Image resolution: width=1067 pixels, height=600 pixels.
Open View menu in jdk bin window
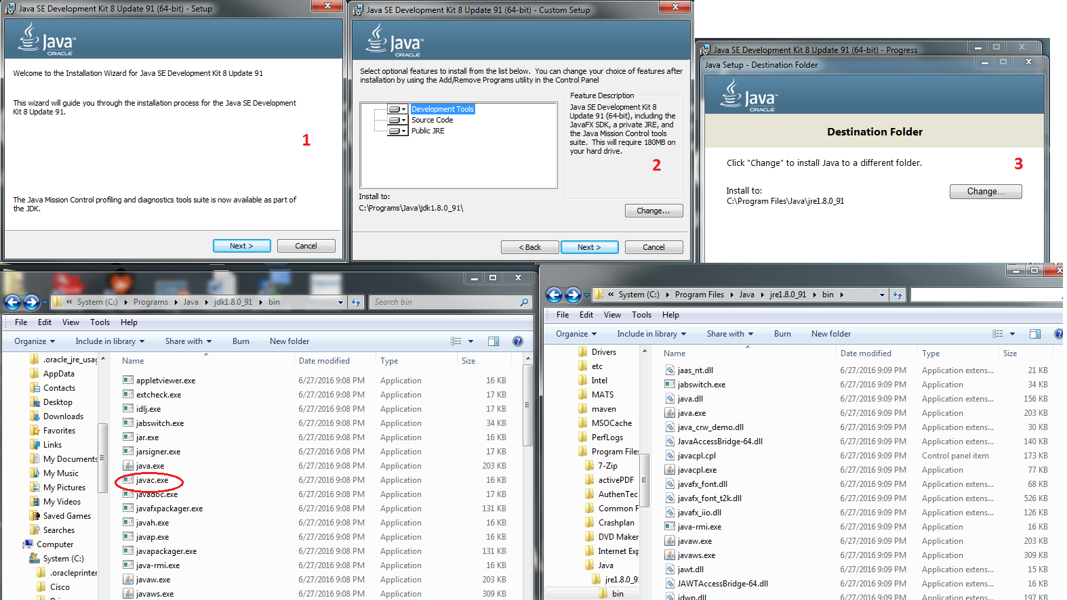point(71,322)
